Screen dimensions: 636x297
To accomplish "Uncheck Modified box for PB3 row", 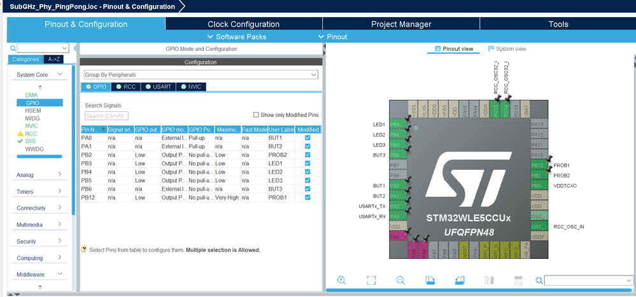I will click(307, 163).
